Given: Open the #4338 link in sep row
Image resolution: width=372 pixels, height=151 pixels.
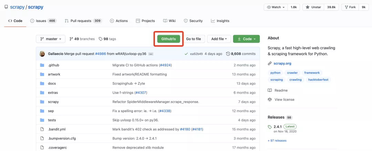Looking at the screenshot, I should 164,111.
